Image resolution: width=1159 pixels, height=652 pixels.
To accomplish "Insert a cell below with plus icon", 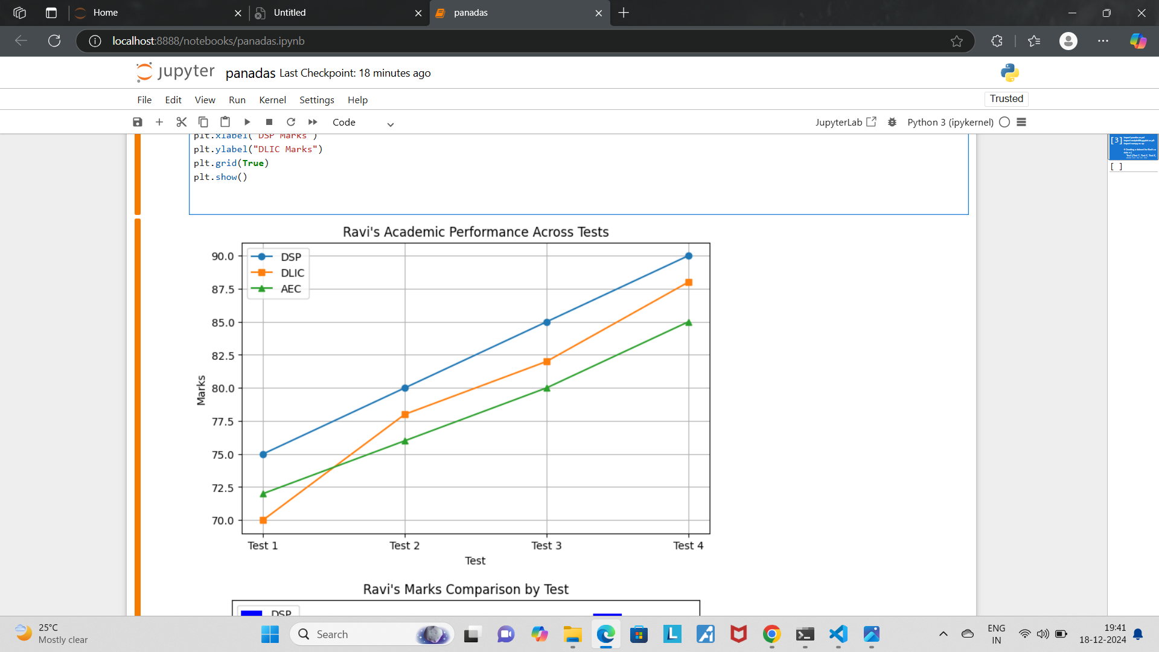I will point(159,122).
